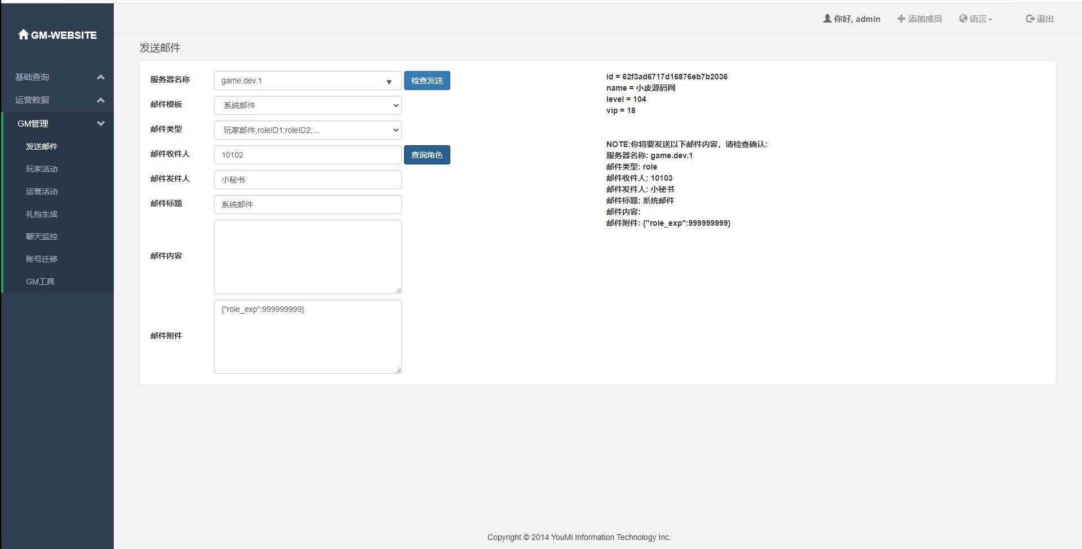Screen dimensions: 1082x549
Task: Click into the 邮件内容 text area
Action: tap(307, 257)
